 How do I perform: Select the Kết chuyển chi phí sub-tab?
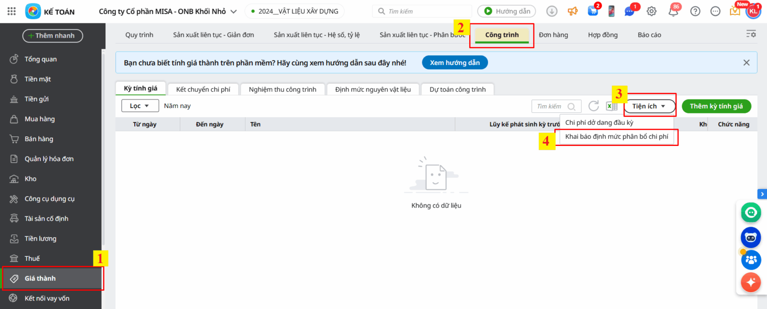(203, 89)
